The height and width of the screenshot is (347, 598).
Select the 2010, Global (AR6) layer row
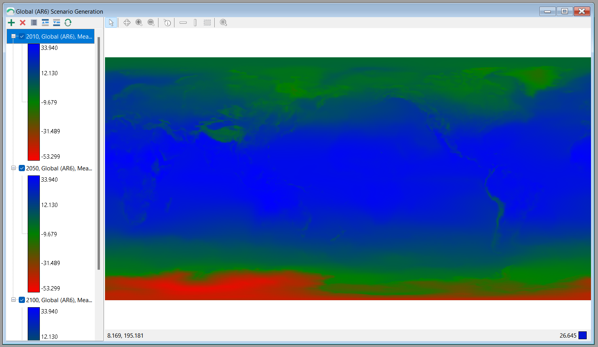(x=51, y=36)
